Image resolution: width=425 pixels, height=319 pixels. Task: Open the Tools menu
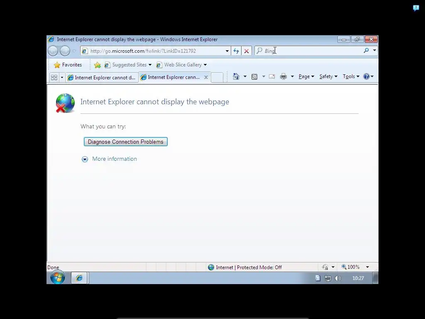click(351, 76)
